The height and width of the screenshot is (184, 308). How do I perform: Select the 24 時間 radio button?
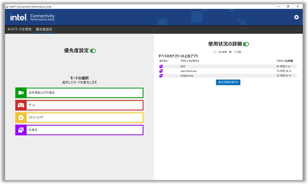(x=215, y=52)
